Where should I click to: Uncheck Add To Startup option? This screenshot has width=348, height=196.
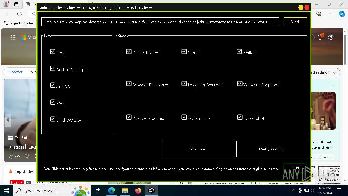[x=53, y=68]
